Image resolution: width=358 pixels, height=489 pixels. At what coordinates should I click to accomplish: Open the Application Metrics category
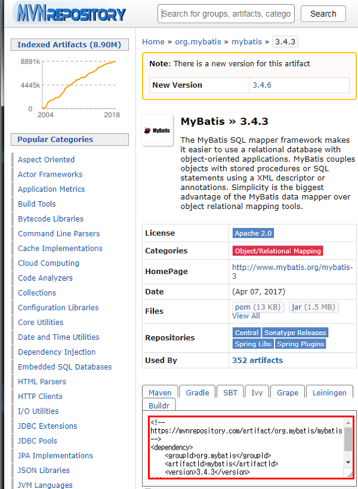coord(51,189)
